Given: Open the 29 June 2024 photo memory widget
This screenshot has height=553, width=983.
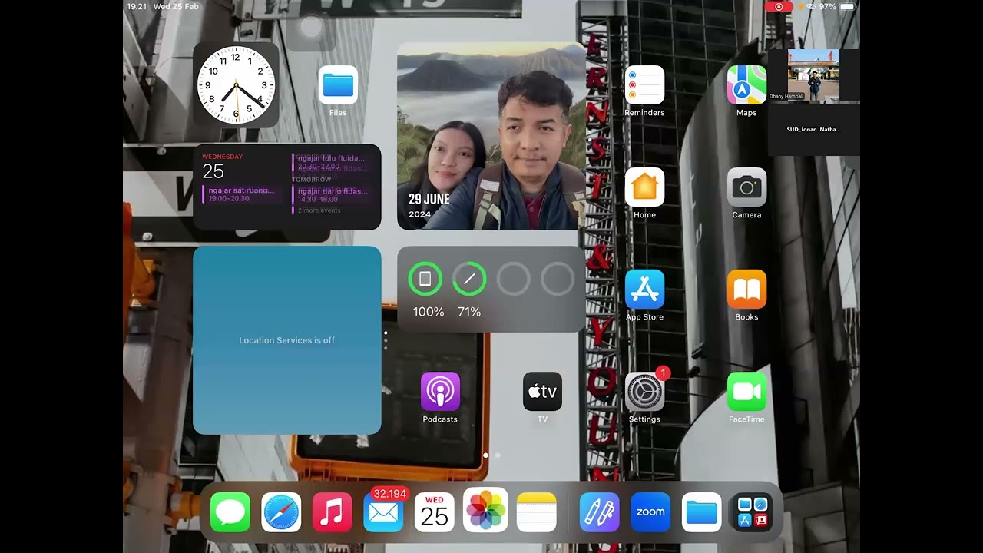Looking at the screenshot, I should 491,136.
